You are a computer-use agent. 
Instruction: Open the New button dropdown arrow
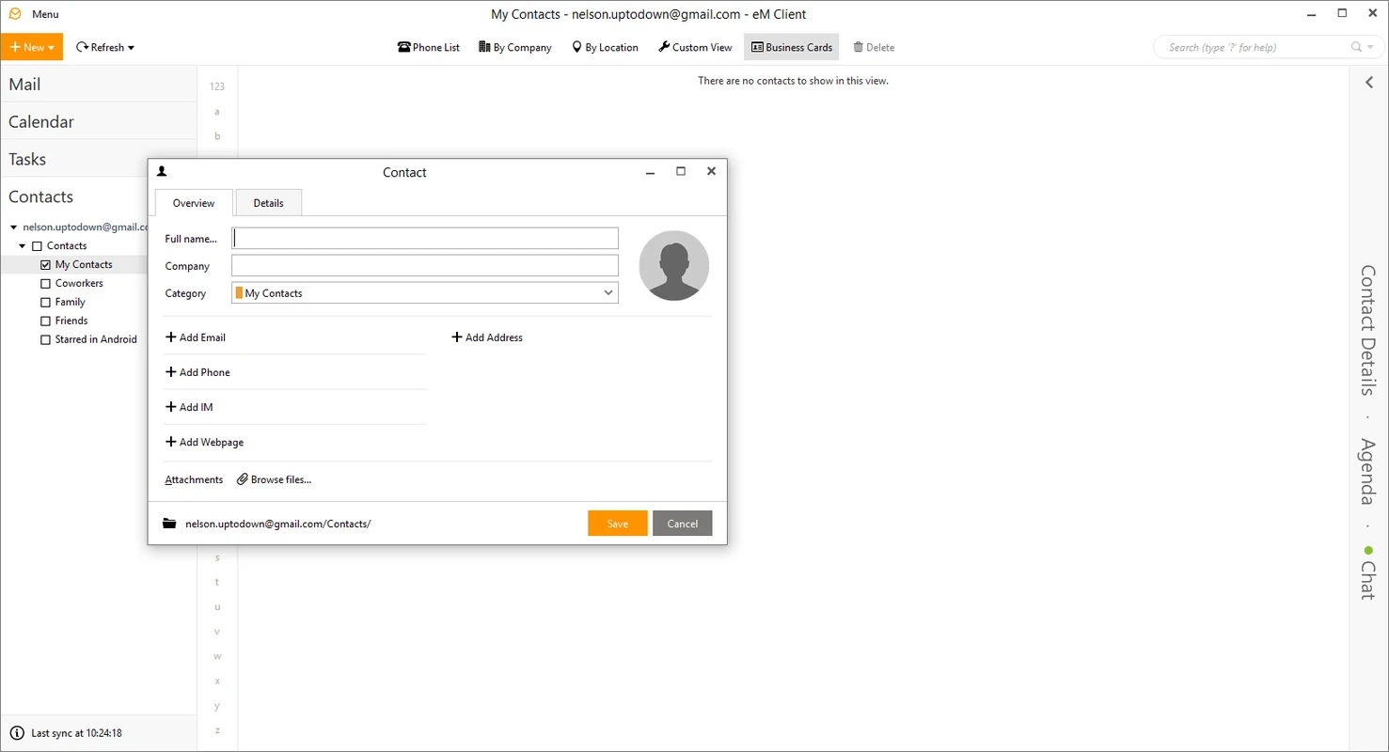click(x=52, y=47)
